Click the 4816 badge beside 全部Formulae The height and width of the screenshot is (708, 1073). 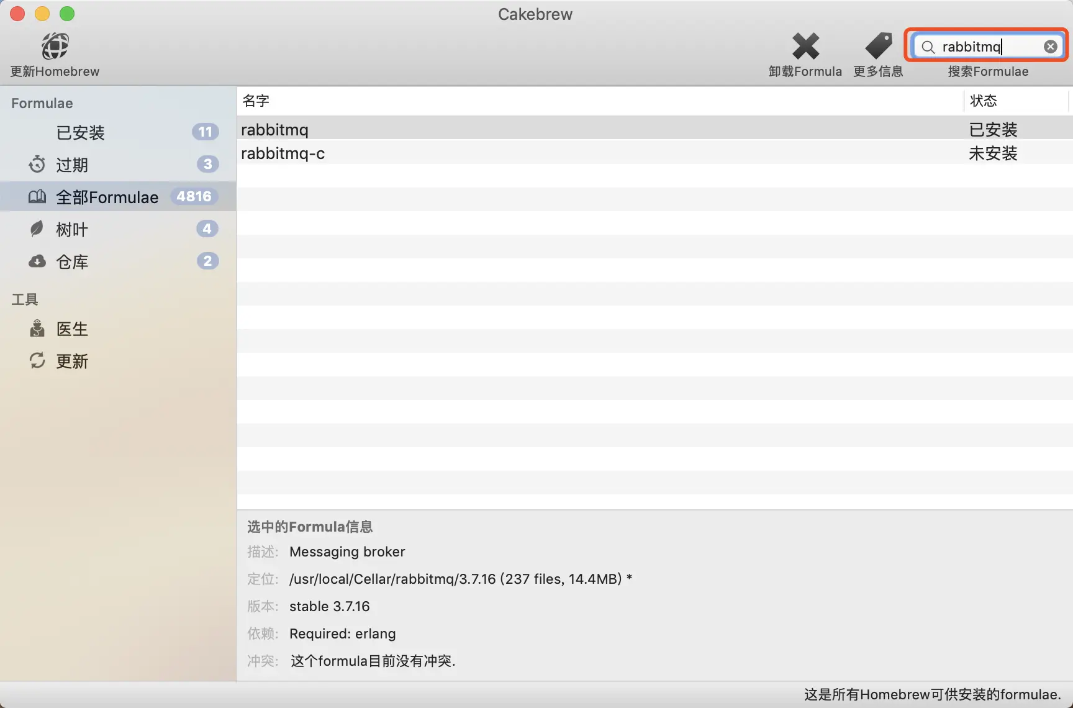pos(194,196)
